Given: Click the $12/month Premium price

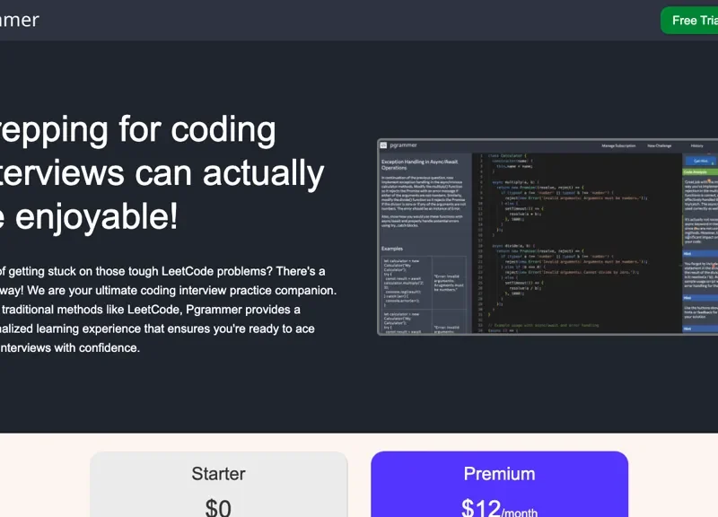Looking at the screenshot, I should (499, 508).
